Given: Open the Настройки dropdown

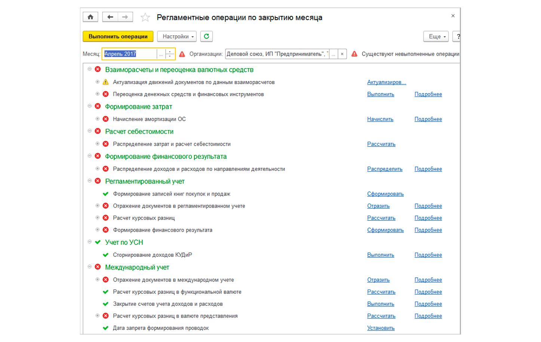Looking at the screenshot, I should (176, 36).
